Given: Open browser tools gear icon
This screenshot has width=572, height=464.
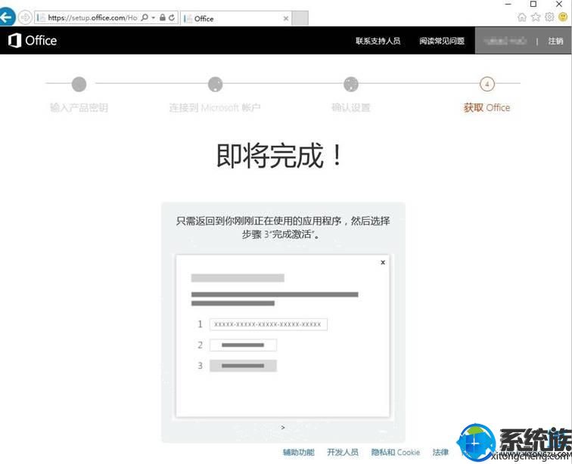Looking at the screenshot, I should pos(549,17).
